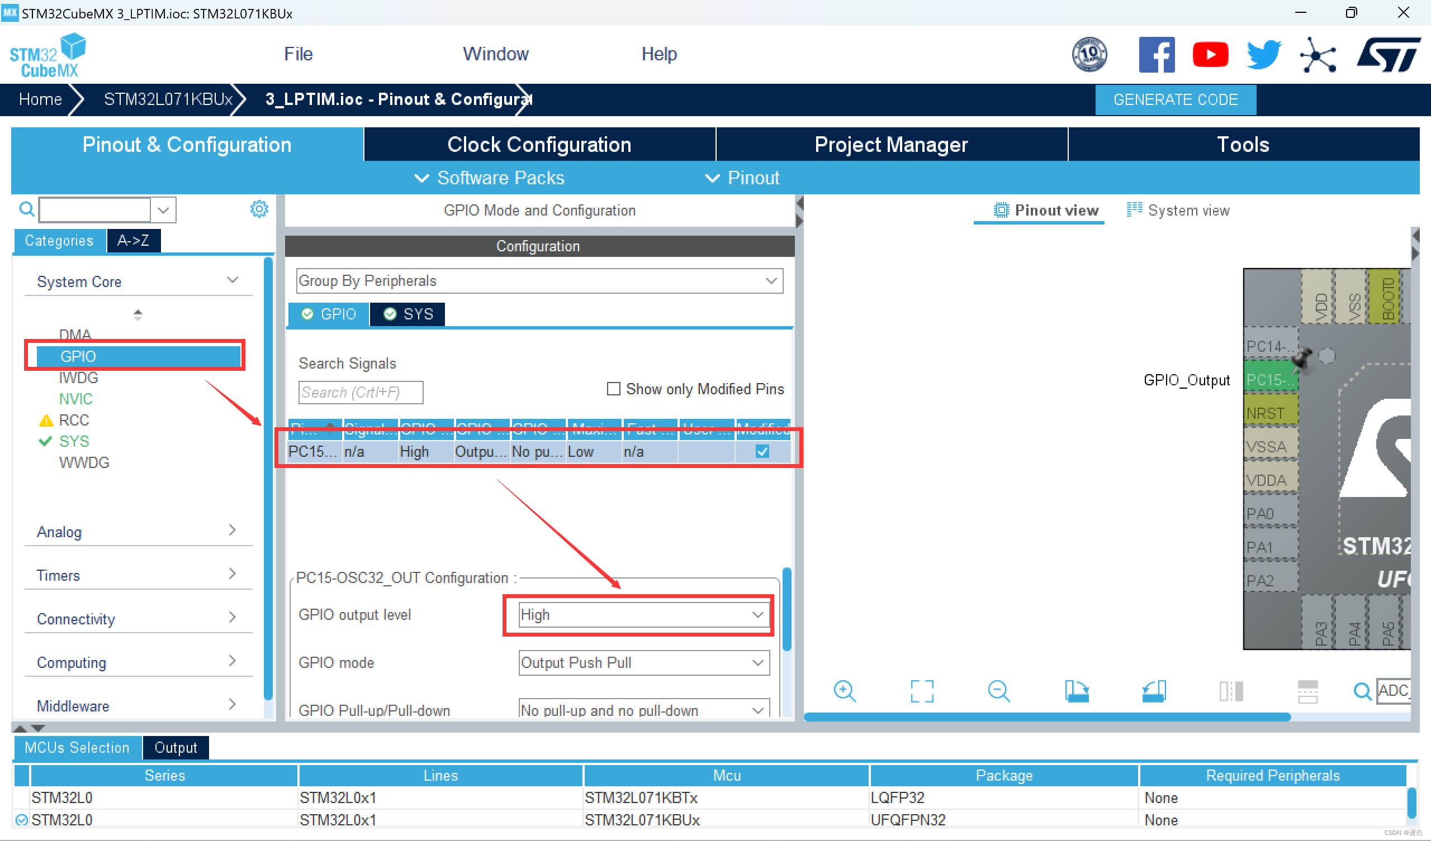Open the GPIO Pull-up/Pull-down dropdown
The width and height of the screenshot is (1431, 841).
coord(643,709)
